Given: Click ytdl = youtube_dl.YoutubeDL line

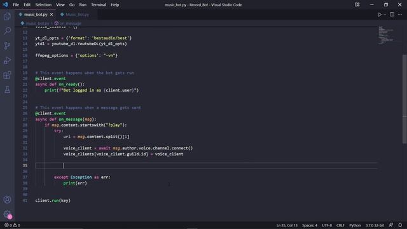Looking at the screenshot, I should (x=81, y=44).
